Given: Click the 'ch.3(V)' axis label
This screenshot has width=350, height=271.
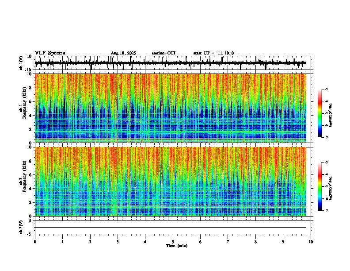Looking at the screenshot, I should 21,227.
